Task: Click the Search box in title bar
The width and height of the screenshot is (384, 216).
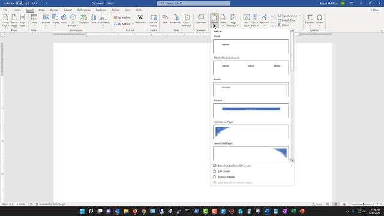Action: (193, 4)
